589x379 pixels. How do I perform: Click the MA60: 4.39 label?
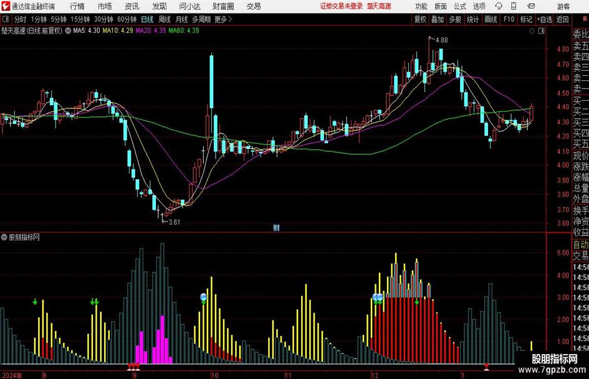click(x=184, y=30)
